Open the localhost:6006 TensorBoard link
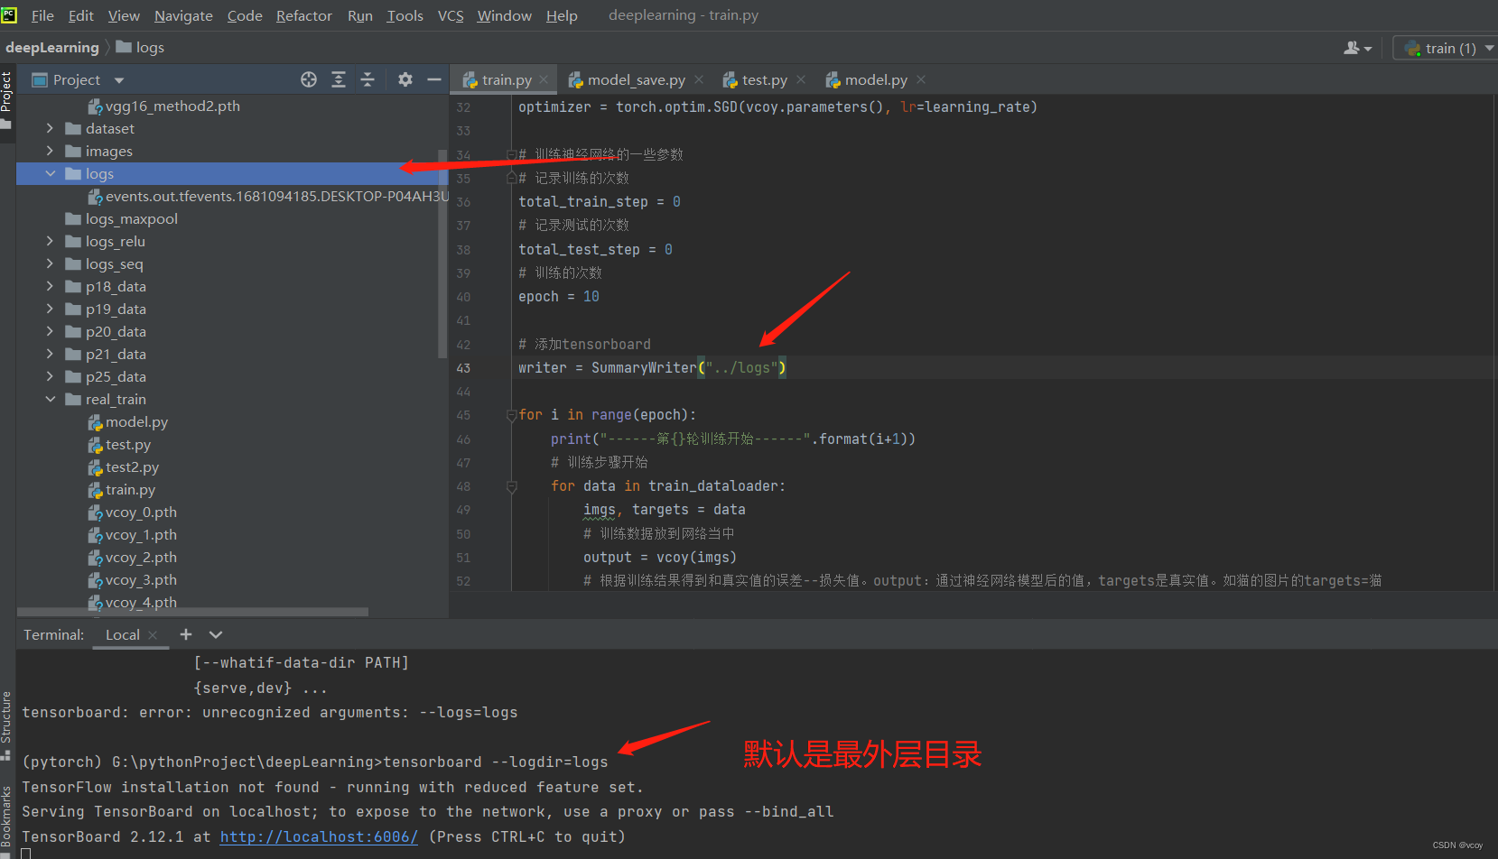The width and height of the screenshot is (1498, 859). pyautogui.click(x=319, y=836)
